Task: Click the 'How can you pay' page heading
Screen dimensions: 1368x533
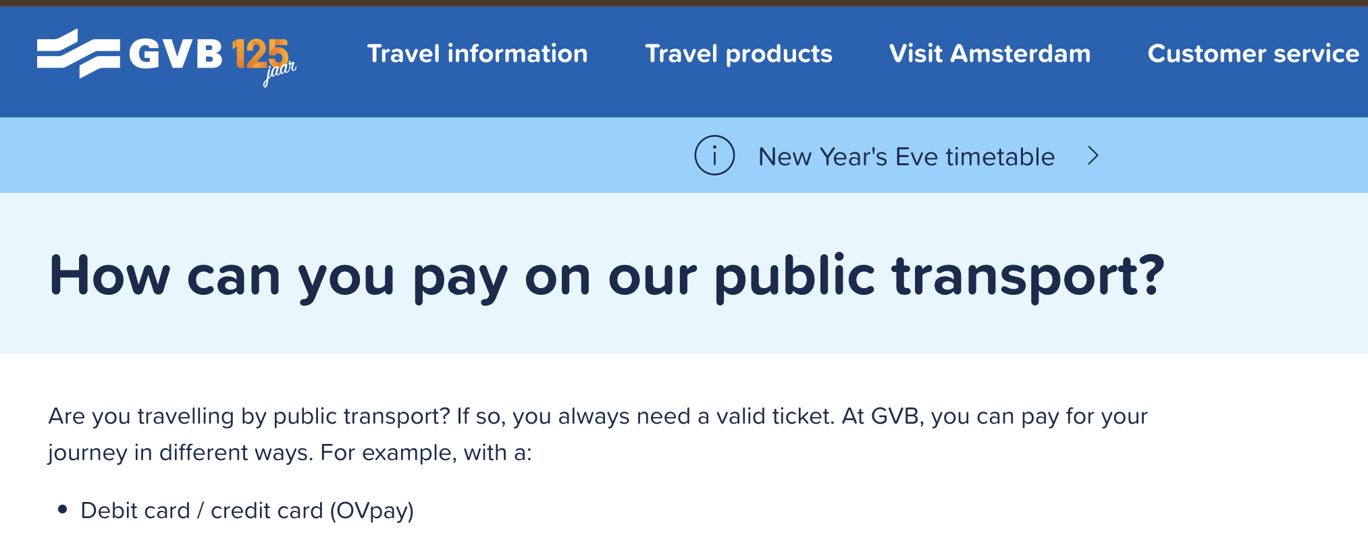Action: point(606,275)
